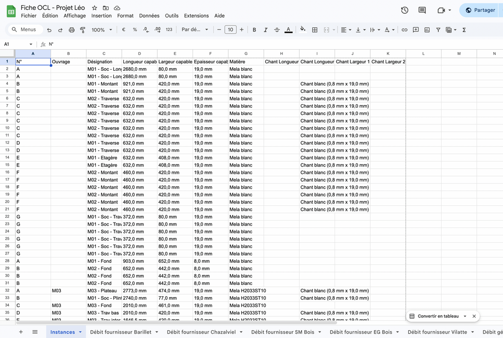
Task: Click Convertir en tableau button
Action: (x=438, y=316)
